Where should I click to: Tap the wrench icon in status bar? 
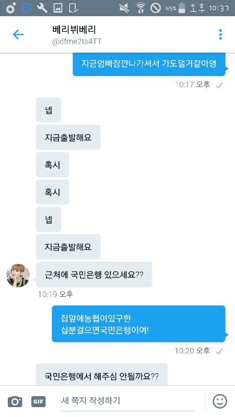pyautogui.click(x=42, y=8)
